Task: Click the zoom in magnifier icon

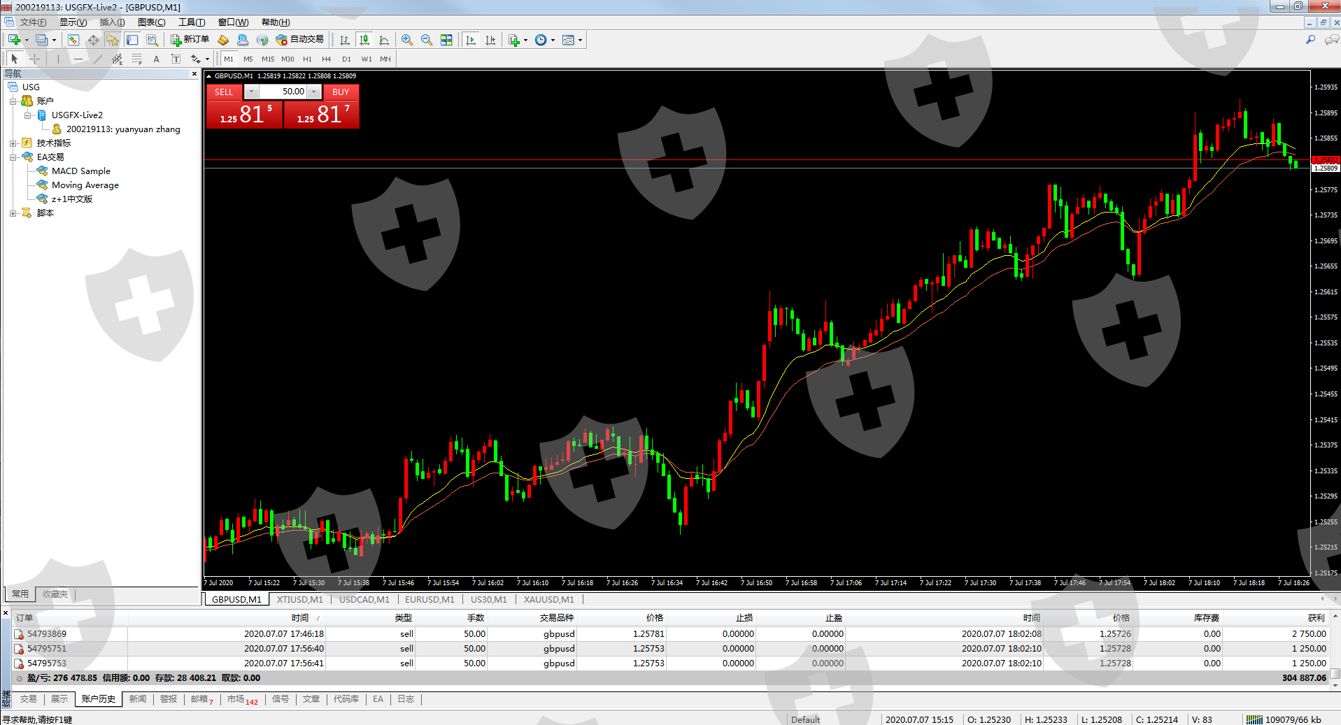Action: tap(406, 40)
